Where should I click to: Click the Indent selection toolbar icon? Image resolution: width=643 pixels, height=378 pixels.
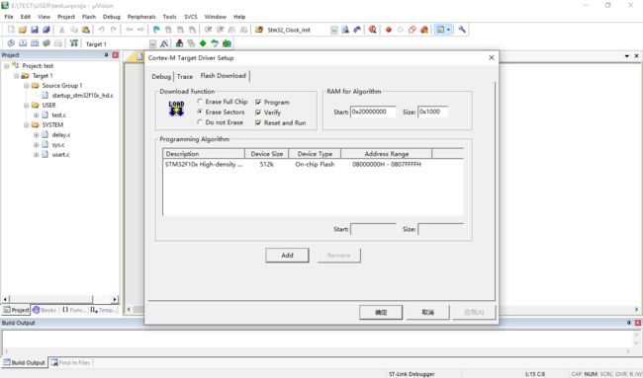click(209, 30)
